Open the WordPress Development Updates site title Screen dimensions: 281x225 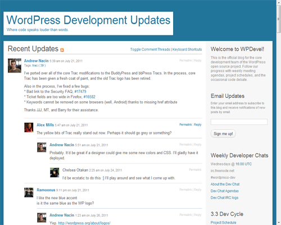[x=88, y=20]
